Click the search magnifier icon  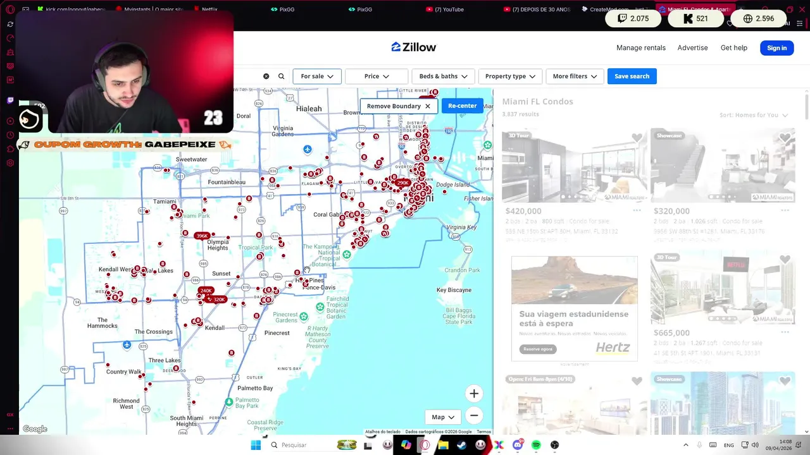(x=282, y=76)
